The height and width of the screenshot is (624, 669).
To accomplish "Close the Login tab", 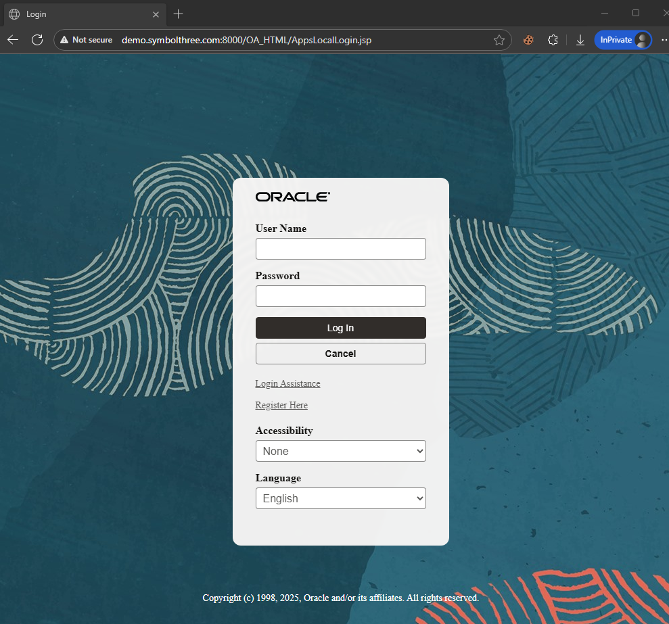I will click(x=156, y=14).
